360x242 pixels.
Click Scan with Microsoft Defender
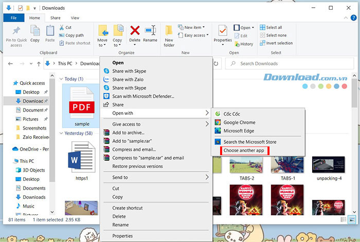[x=143, y=96]
